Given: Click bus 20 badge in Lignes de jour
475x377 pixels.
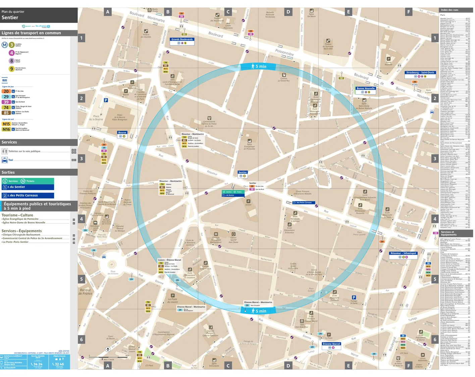Looking at the screenshot, I should click(x=6, y=91).
